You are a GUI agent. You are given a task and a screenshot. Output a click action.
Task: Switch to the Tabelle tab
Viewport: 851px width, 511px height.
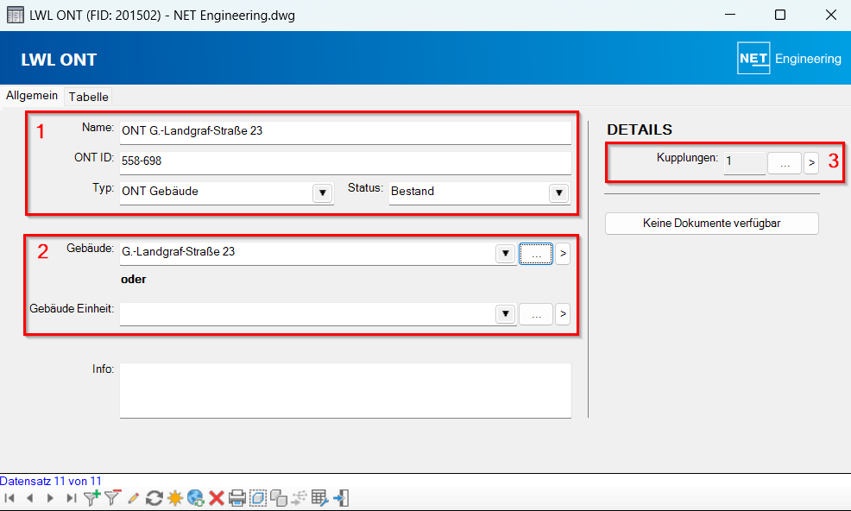89,97
